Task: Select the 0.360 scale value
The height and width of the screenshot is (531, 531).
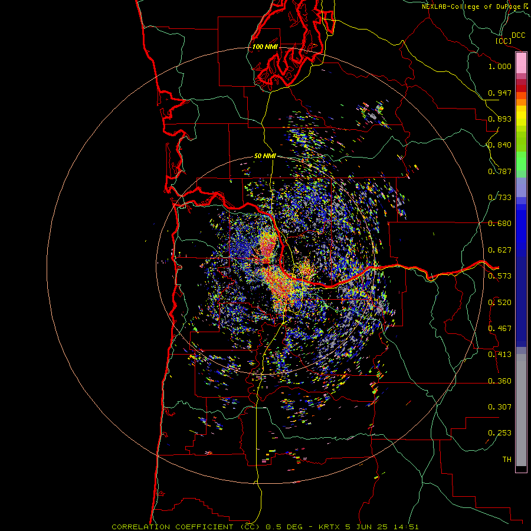Action: tap(500, 381)
